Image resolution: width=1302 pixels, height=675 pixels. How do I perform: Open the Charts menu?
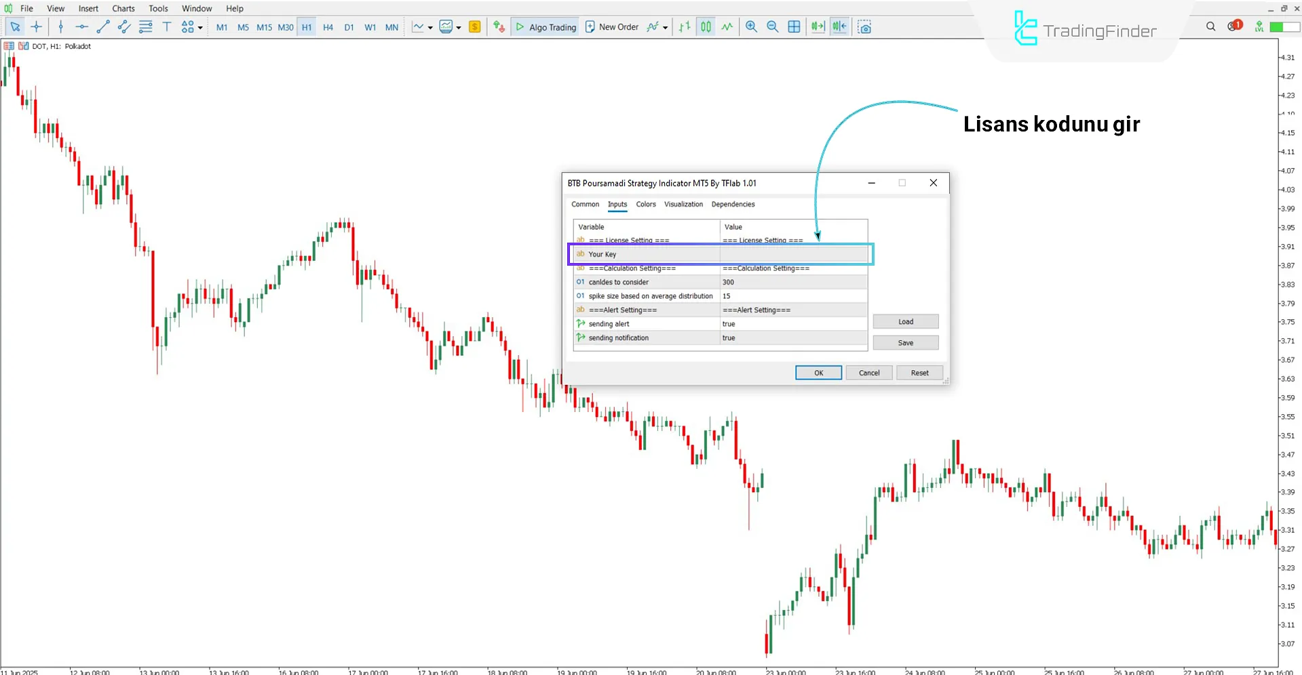(x=123, y=8)
